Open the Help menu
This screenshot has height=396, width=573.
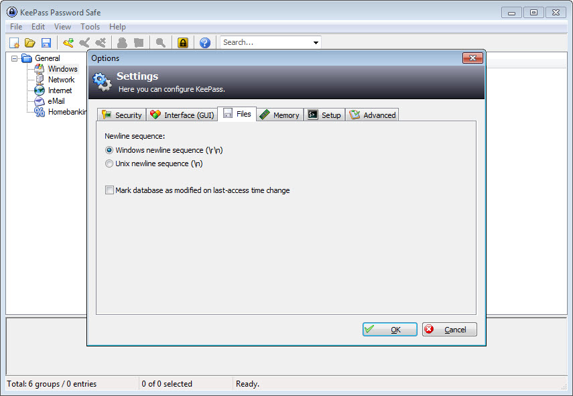(117, 27)
